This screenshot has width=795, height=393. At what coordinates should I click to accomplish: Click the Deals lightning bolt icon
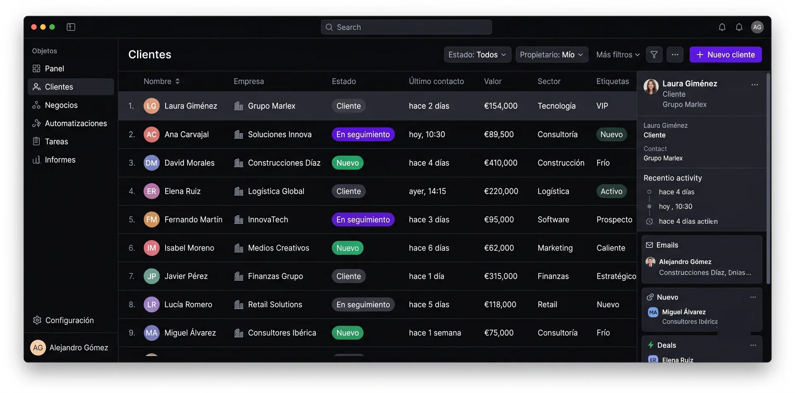coord(650,345)
